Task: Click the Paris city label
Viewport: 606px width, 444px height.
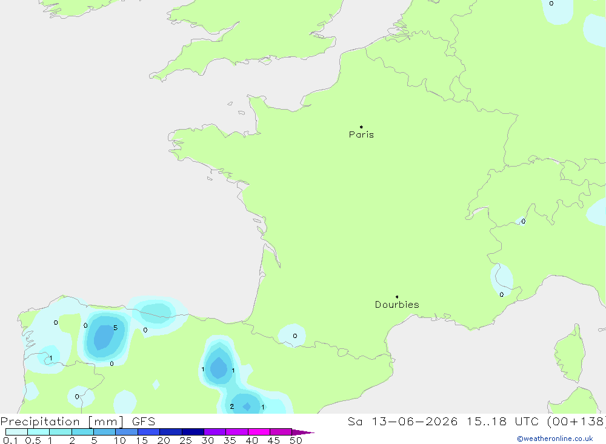Action: [361, 134]
